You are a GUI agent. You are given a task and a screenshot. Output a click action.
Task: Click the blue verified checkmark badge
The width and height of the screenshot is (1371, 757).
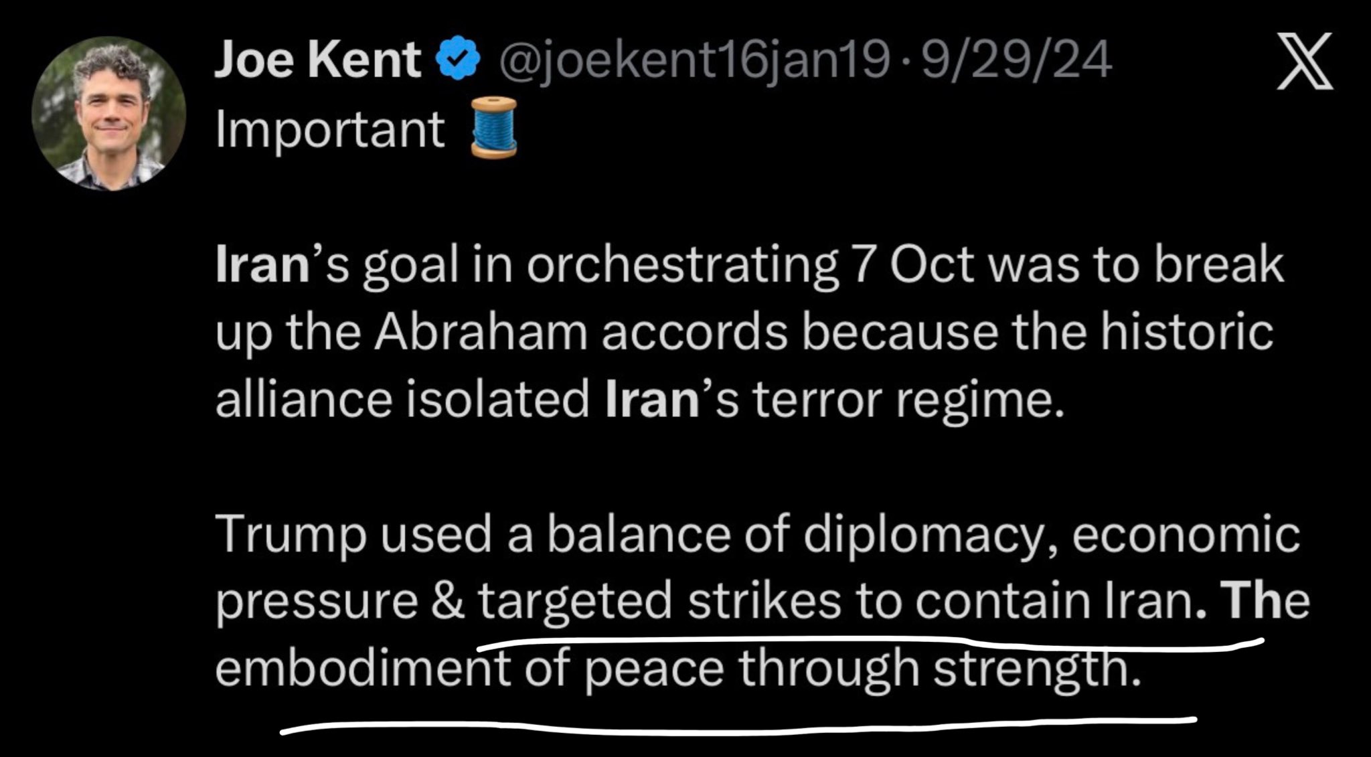pos(458,60)
